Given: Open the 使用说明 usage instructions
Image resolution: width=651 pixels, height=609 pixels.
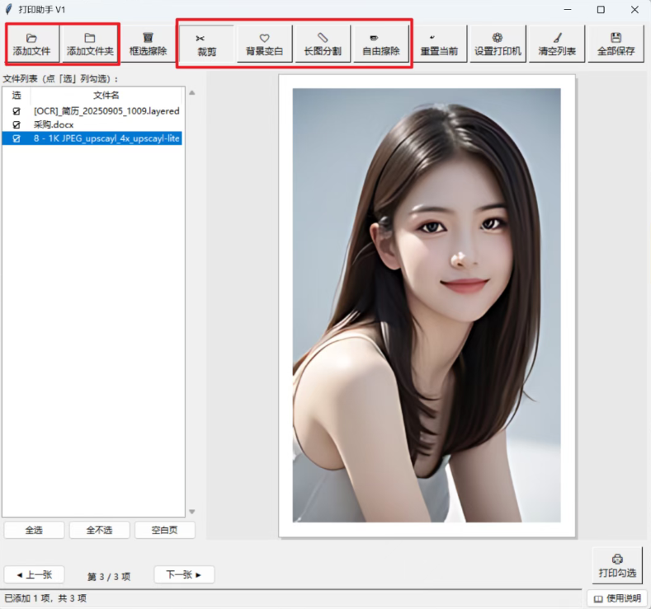Looking at the screenshot, I should pos(617,598).
